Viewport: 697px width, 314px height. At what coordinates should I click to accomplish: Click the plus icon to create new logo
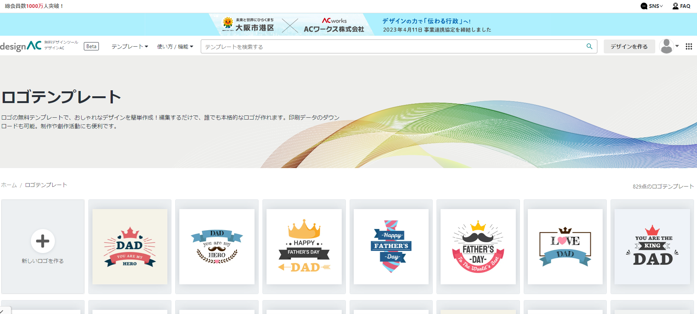[42, 241]
